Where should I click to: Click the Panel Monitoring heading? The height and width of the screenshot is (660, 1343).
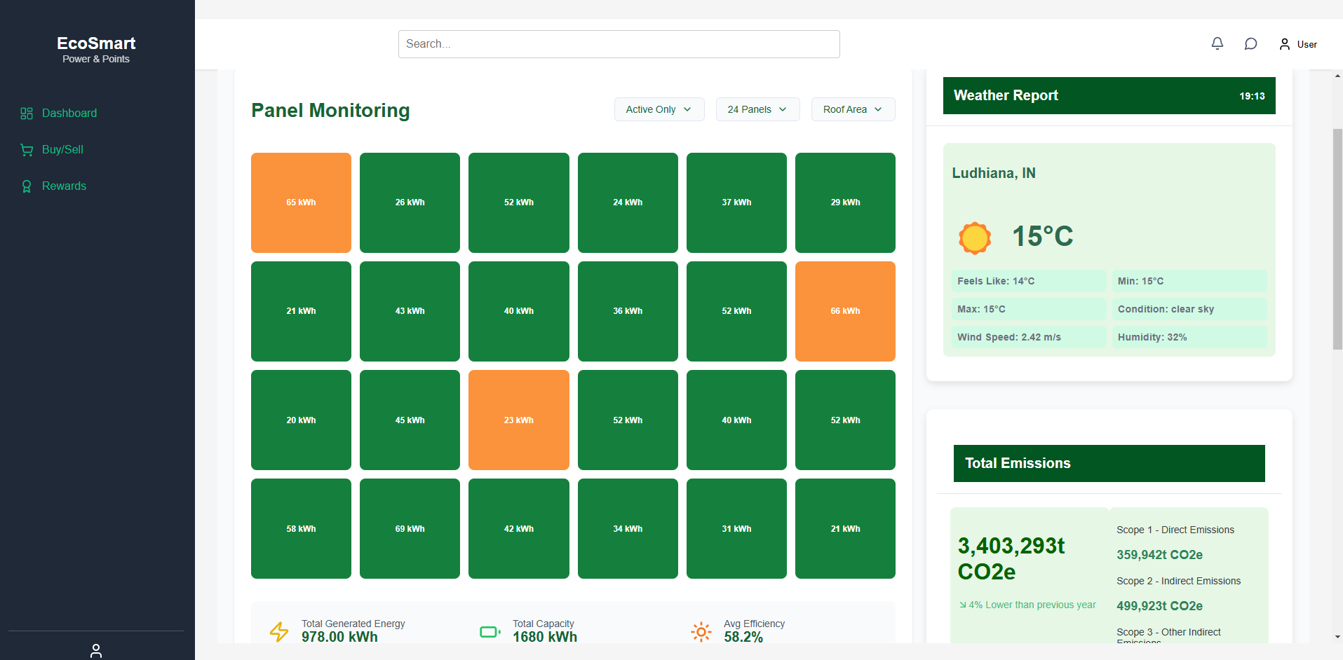click(330, 110)
